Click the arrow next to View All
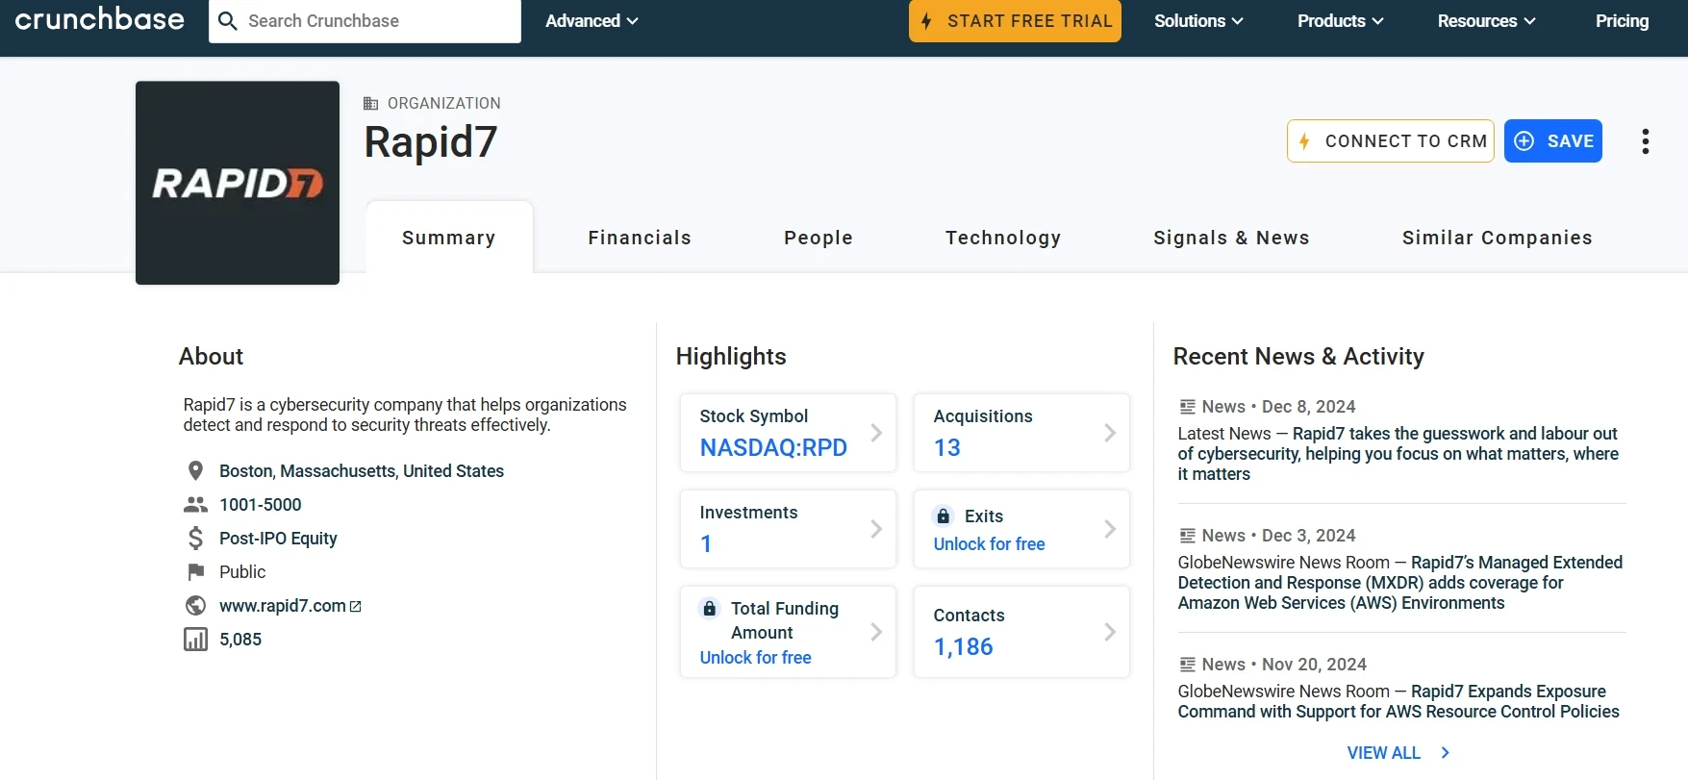Viewport: 1688px width, 780px height. (1445, 753)
